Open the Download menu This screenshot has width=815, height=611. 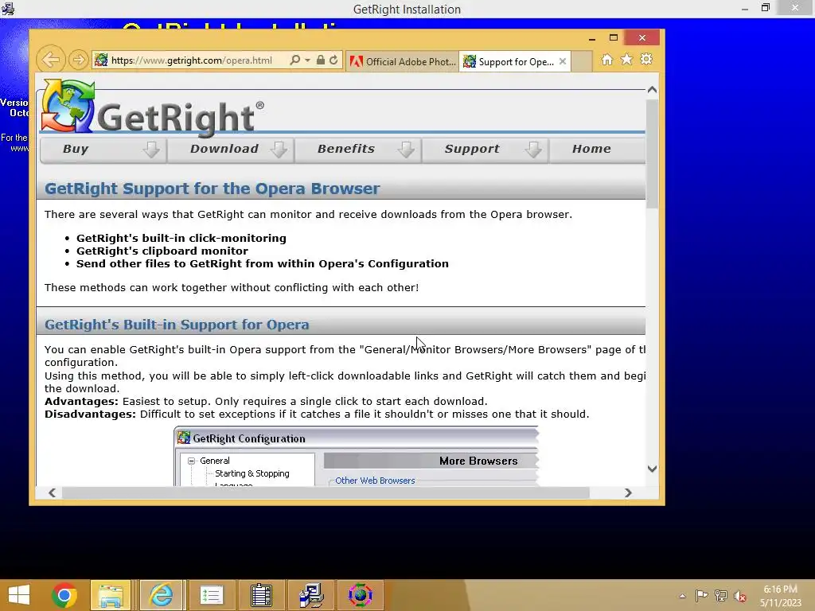pyautogui.click(x=224, y=149)
